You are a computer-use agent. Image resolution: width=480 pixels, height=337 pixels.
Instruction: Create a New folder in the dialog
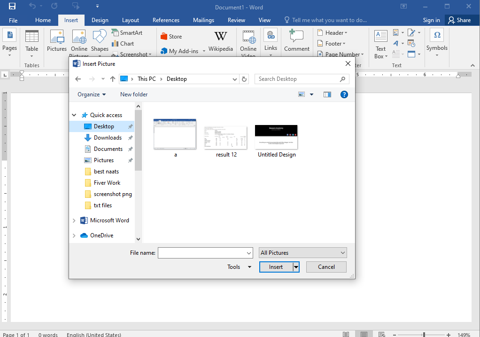pos(133,94)
